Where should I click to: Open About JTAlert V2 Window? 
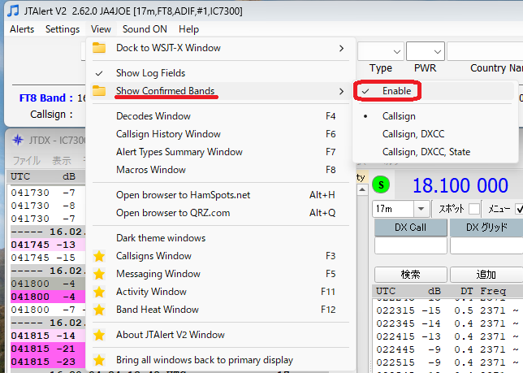click(220, 335)
